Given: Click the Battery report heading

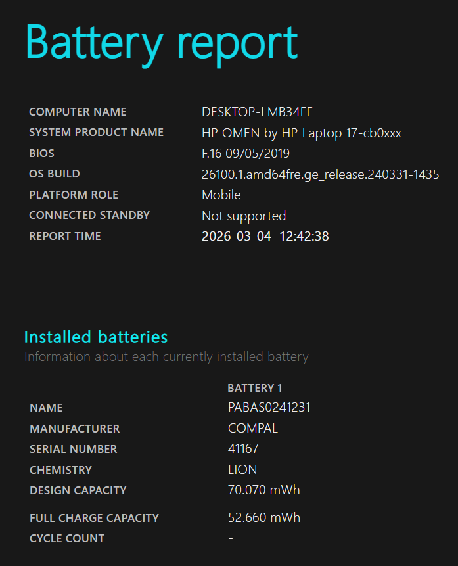Looking at the screenshot, I should tap(161, 42).
